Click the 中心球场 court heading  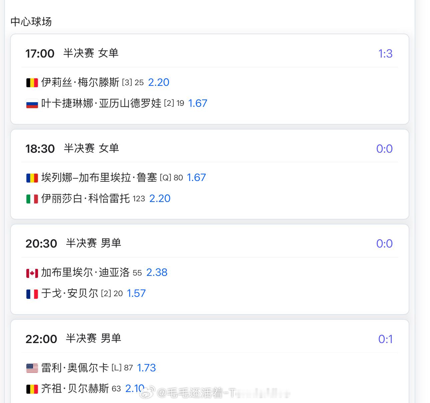point(31,22)
